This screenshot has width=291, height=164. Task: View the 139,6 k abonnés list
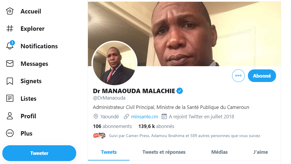(x=156, y=126)
